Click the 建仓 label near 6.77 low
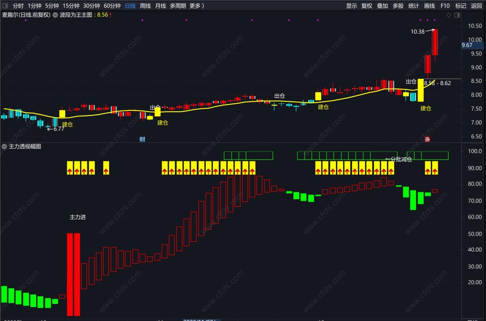Screen dimensions: 486x321 click(x=67, y=124)
